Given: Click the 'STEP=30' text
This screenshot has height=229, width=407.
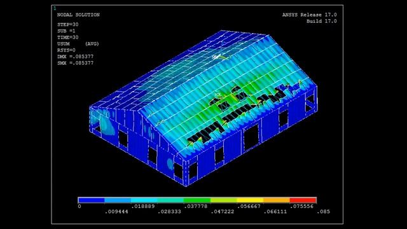Looking at the screenshot, I should 68,24.
